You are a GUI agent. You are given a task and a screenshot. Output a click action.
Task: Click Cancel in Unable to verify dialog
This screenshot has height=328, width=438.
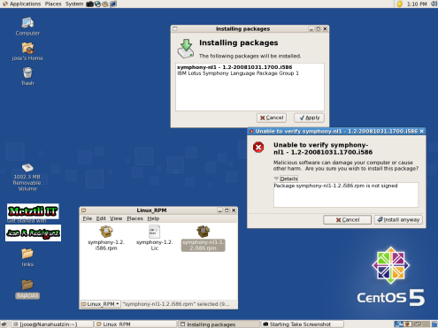[347, 220]
